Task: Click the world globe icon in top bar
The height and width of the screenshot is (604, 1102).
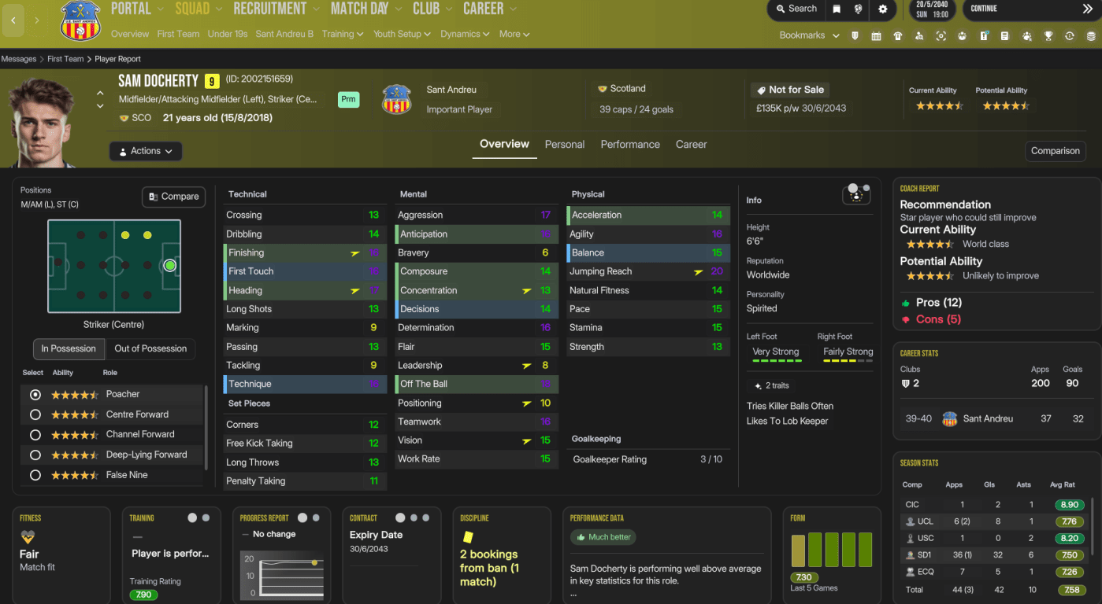Action: 859,9
